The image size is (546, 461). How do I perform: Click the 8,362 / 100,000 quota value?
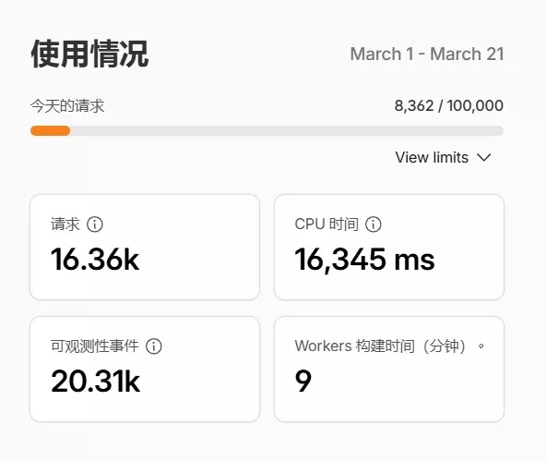[449, 105]
